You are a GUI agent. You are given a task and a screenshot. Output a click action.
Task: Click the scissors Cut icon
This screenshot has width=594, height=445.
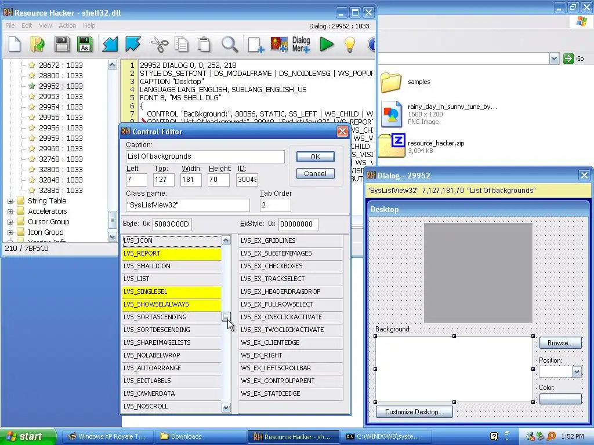160,44
